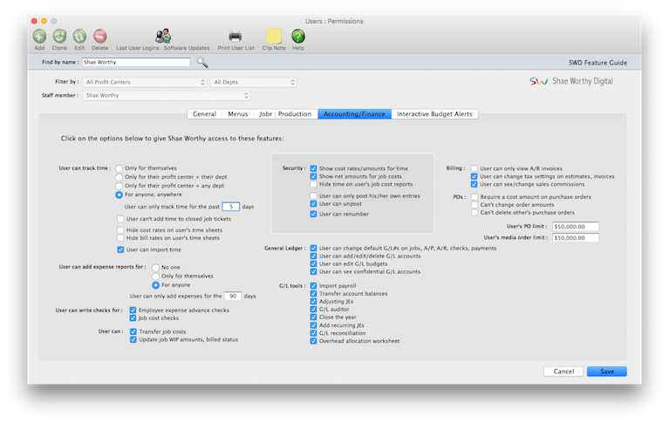Expand the All Profit Centers dropdown
Image resolution: width=669 pixels, height=423 pixels.
click(x=145, y=82)
